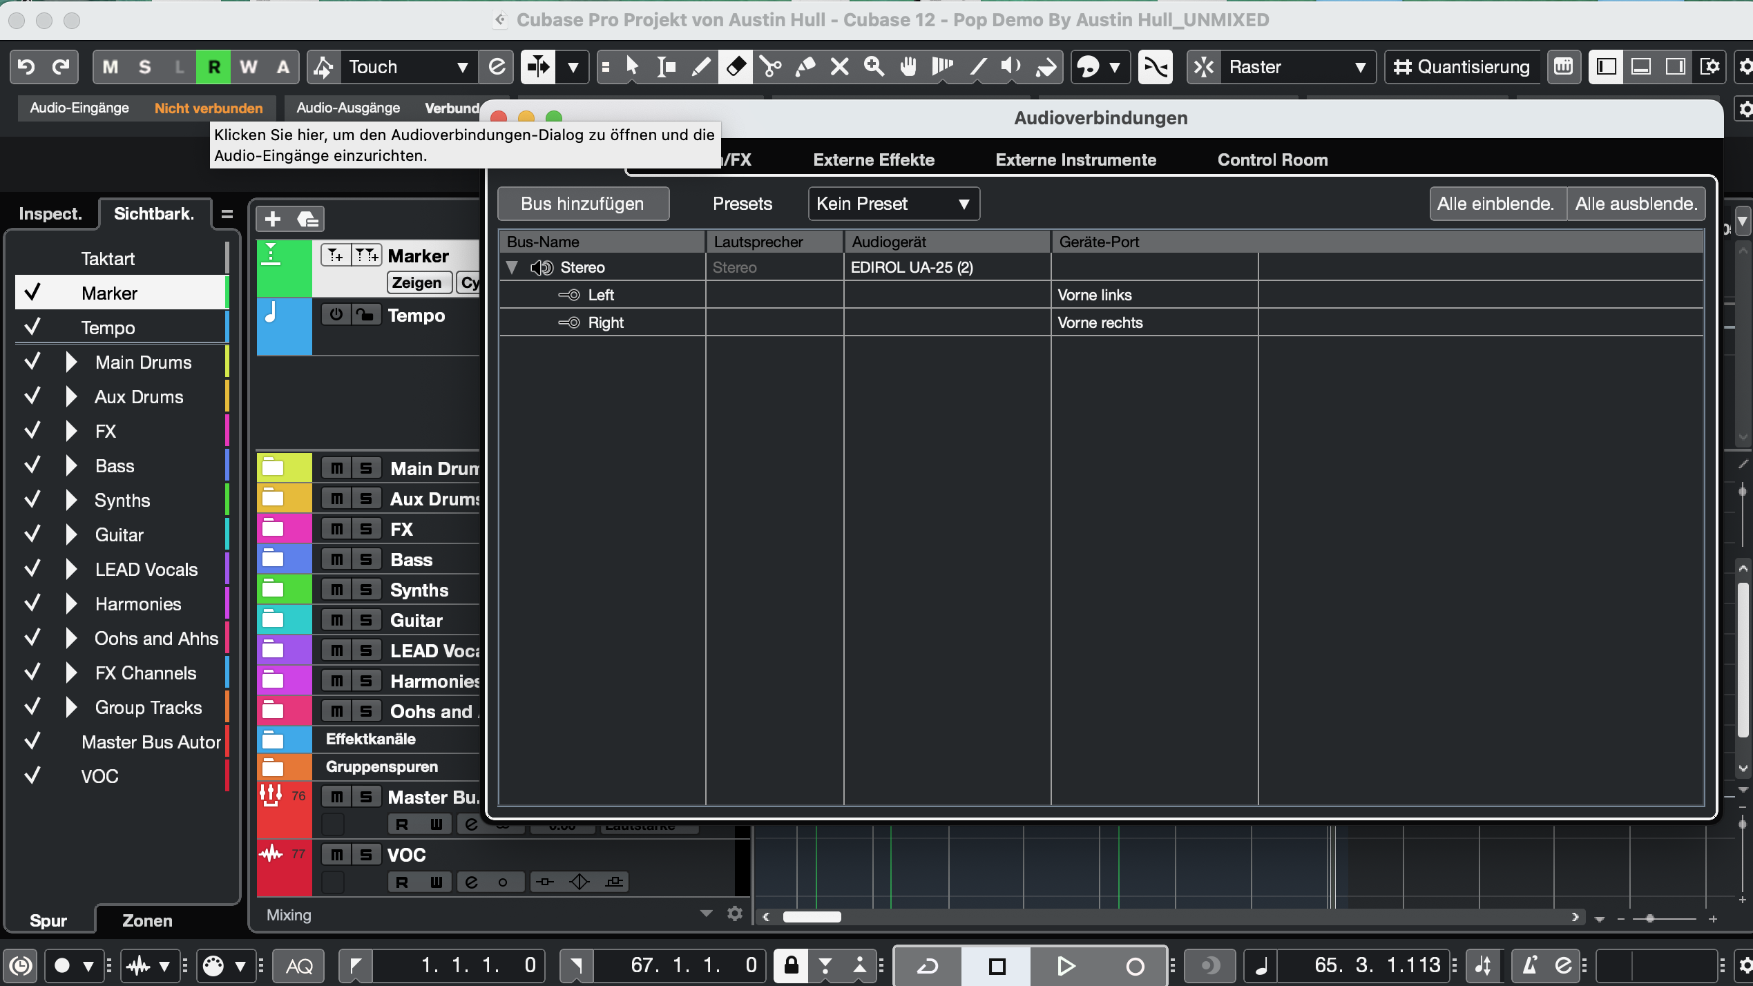Switch to Externe Instrumente tab

coord(1075,159)
